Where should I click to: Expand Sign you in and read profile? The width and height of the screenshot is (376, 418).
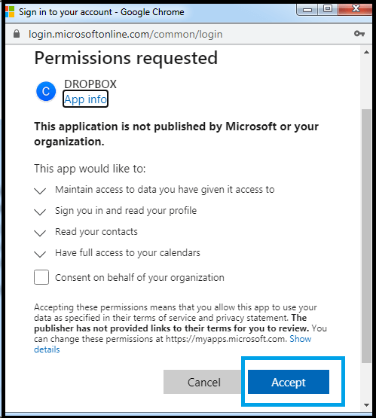pyautogui.click(x=40, y=212)
